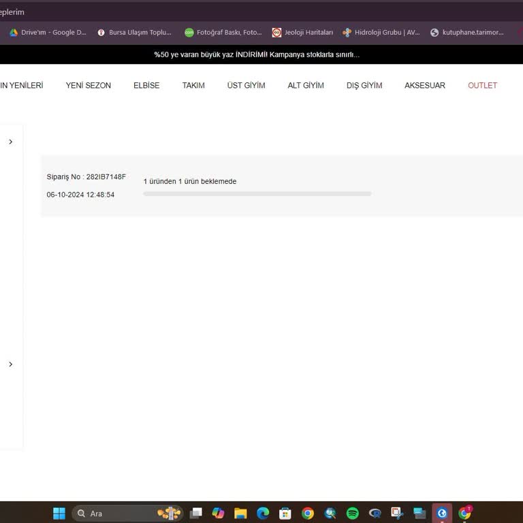The width and height of the screenshot is (523, 523).
Task: Open Task View from the taskbar
Action: [196, 513]
